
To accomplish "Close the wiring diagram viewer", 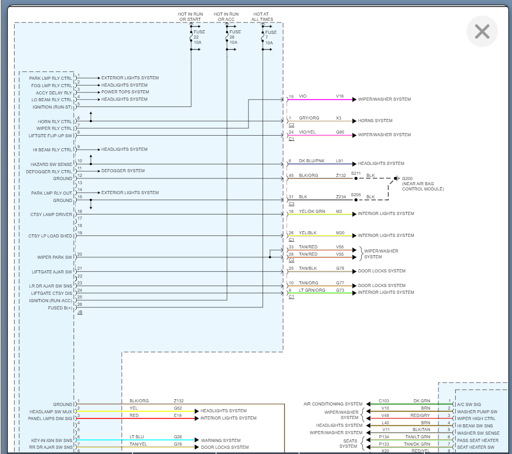I will pyautogui.click(x=482, y=31).
